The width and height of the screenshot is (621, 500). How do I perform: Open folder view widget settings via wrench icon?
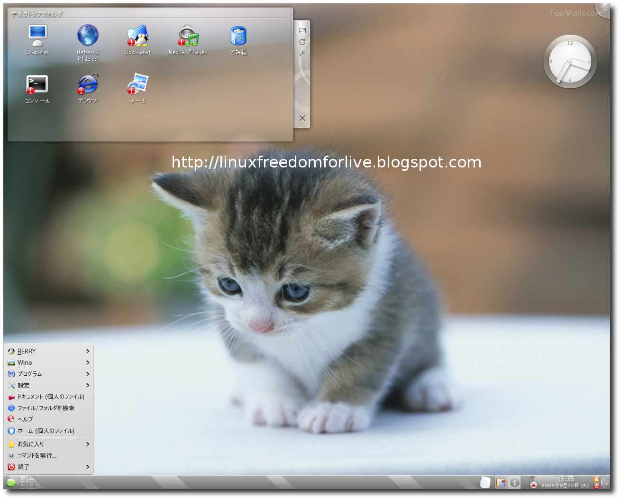pyautogui.click(x=302, y=53)
